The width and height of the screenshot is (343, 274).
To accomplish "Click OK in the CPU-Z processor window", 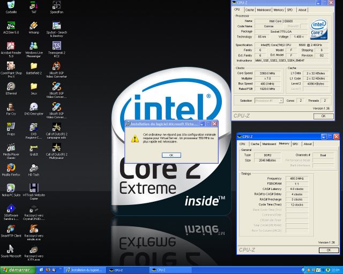I will [323, 116].
